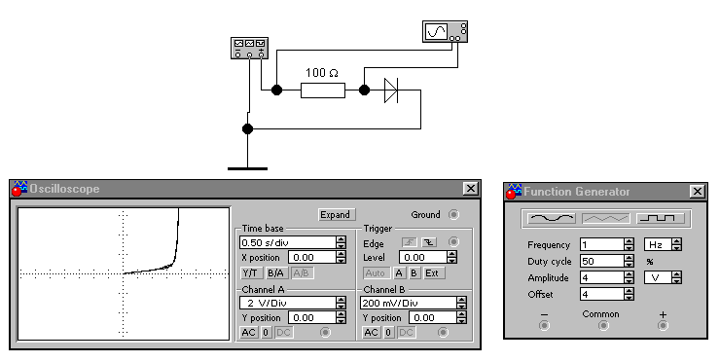The image size is (720, 362).
Task: Change the amplitude V unit selector
Action: 676,277
